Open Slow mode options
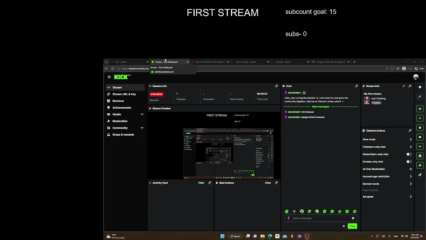 pos(387,139)
